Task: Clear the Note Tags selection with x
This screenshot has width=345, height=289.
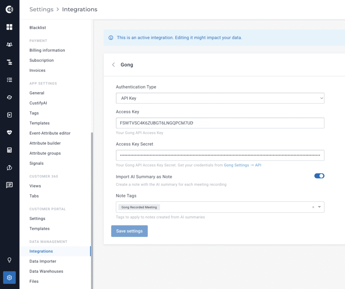Action: (x=313, y=207)
